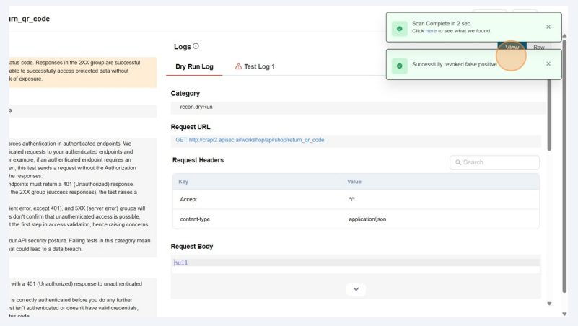Click the null text in Request Body editor
This screenshot has height=326, width=578.
[x=181, y=263]
